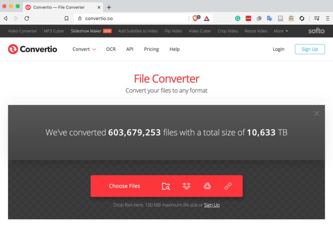Open Resize Video link
The image size is (333, 232).
256,31
